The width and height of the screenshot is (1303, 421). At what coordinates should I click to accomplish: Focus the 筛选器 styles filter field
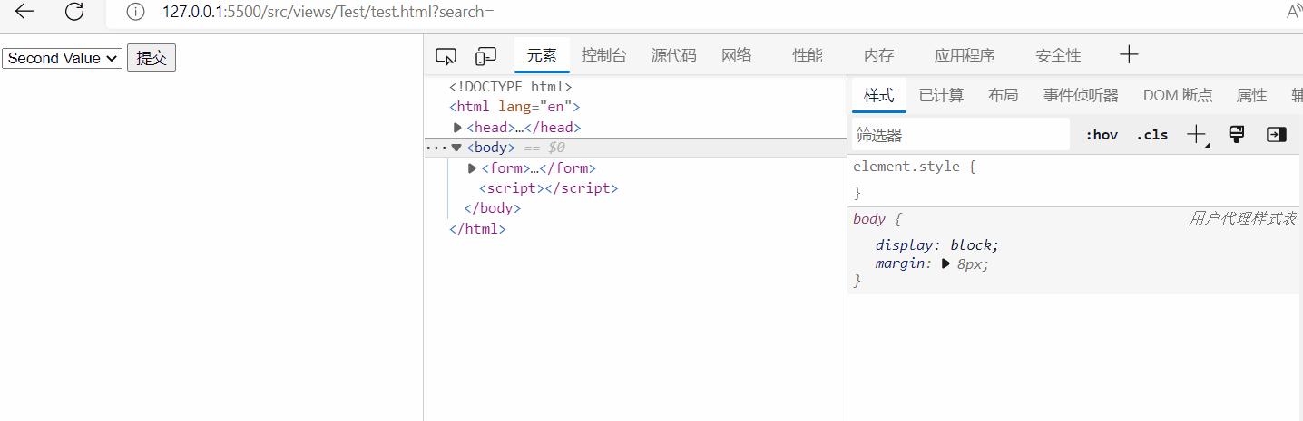click(961, 134)
